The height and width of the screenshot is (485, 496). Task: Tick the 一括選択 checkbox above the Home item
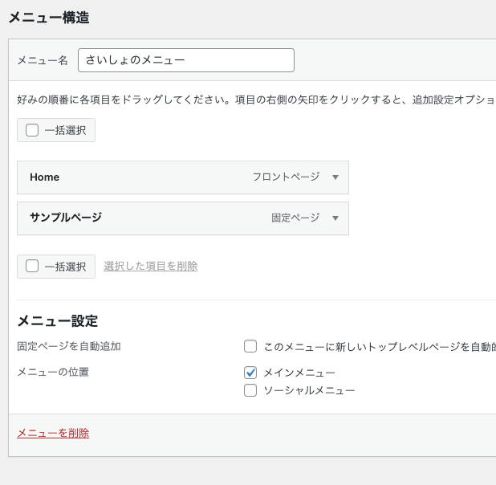pos(32,130)
